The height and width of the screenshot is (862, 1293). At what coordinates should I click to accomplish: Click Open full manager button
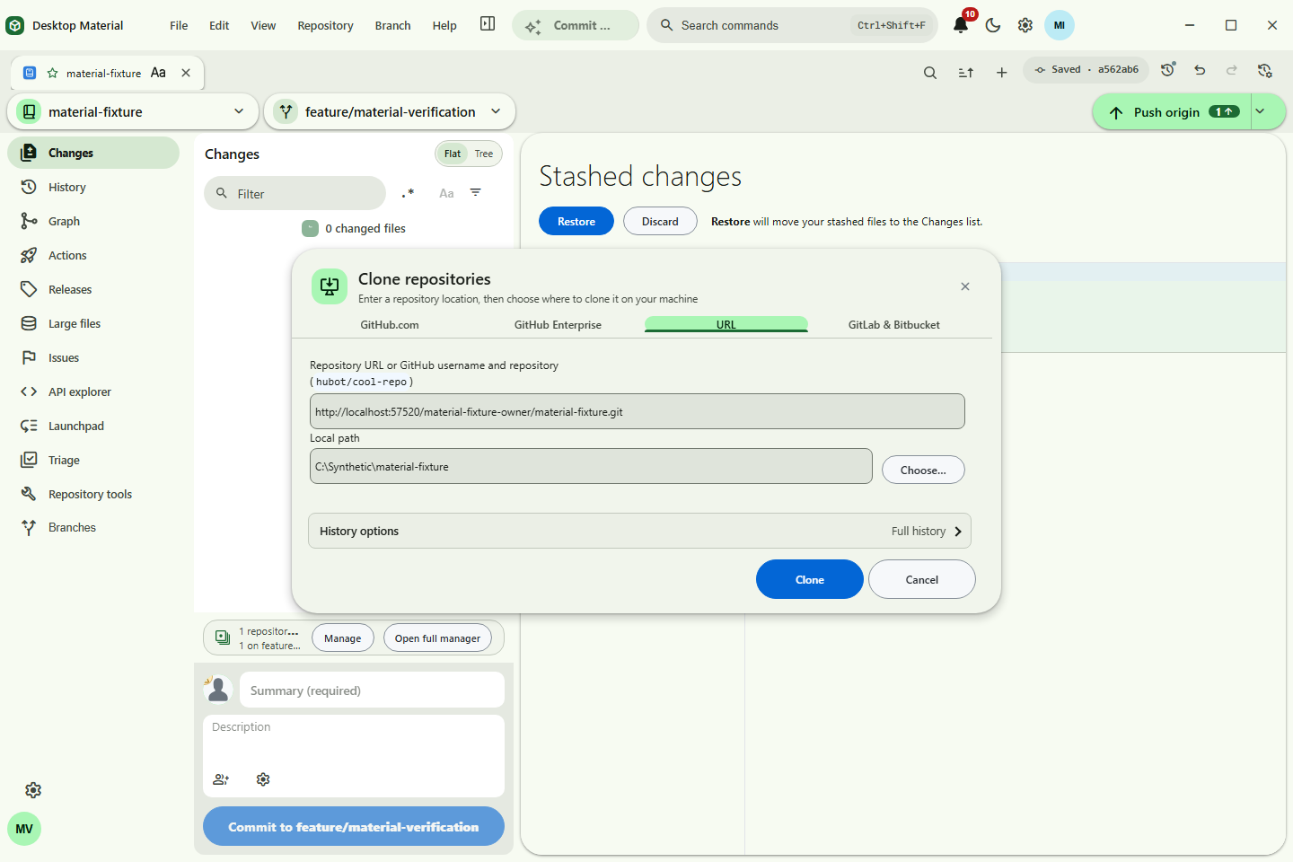tap(437, 638)
